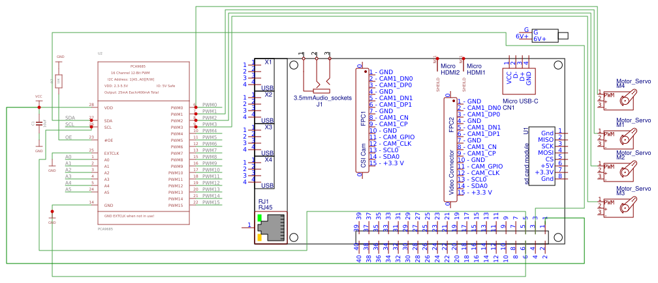Click MISO on the sd card module
This screenshot has height=283, width=658.
point(546,139)
